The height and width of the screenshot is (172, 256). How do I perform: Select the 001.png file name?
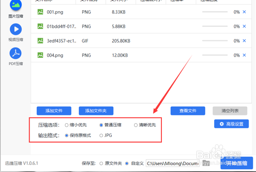click(55, 12)
